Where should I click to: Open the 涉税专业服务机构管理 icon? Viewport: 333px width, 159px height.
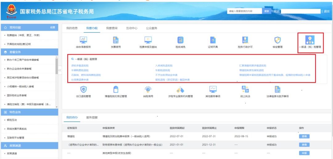[x=180, y=89]
